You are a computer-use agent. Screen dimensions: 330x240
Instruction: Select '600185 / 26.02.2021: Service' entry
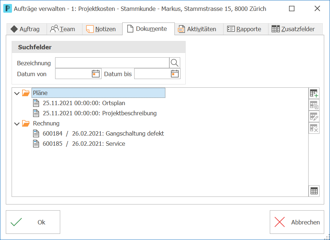coord(84,144)
